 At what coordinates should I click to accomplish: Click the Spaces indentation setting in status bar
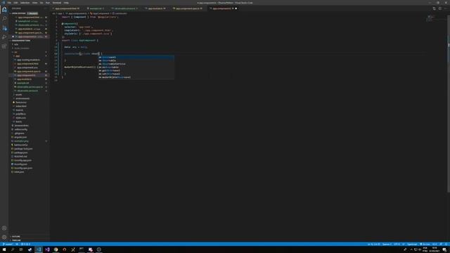[x=387, y=245]
